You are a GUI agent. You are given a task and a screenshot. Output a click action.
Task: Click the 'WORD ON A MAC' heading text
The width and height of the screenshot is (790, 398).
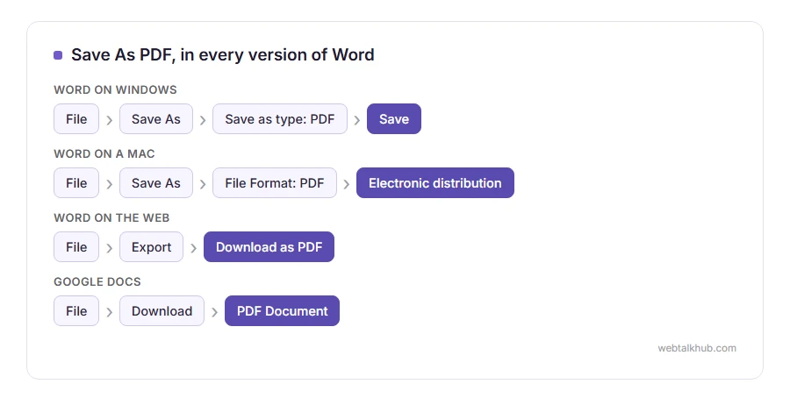click(x=104, y=153)
